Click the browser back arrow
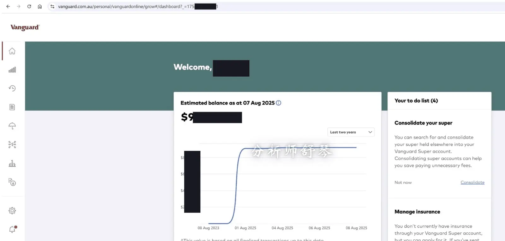The image size is (505, 241). (8, 6)
